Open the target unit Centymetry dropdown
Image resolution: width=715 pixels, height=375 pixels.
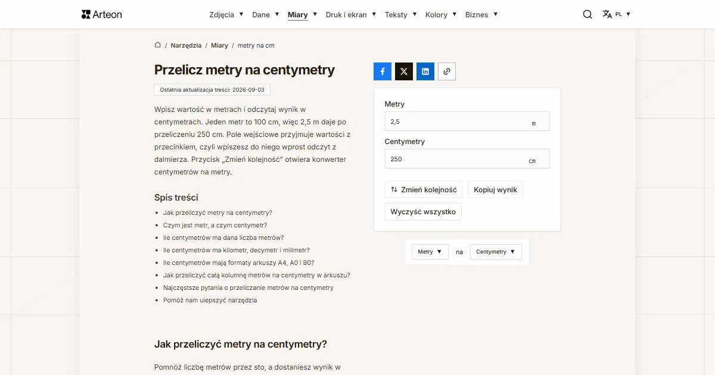click(x=496, y=252)
